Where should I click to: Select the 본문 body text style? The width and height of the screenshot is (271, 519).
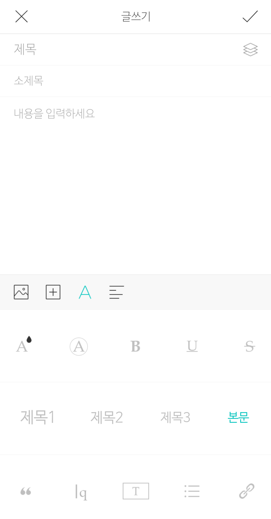tap(238, 417)
